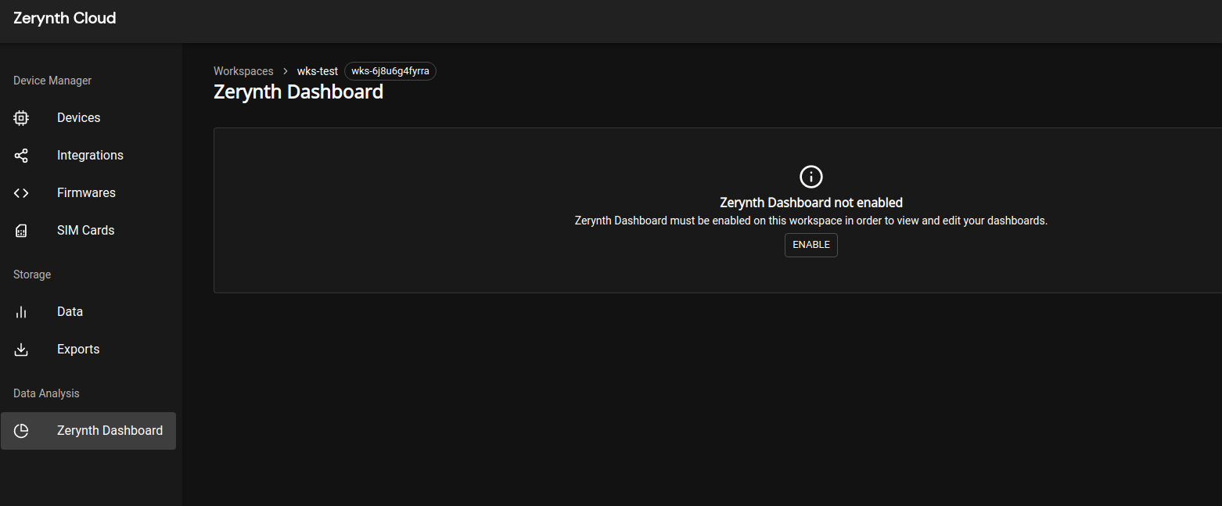This screenshot has width=1222, height=506.
Task: Click the Firmwares code brackets icon
Action: coord(21,193)
